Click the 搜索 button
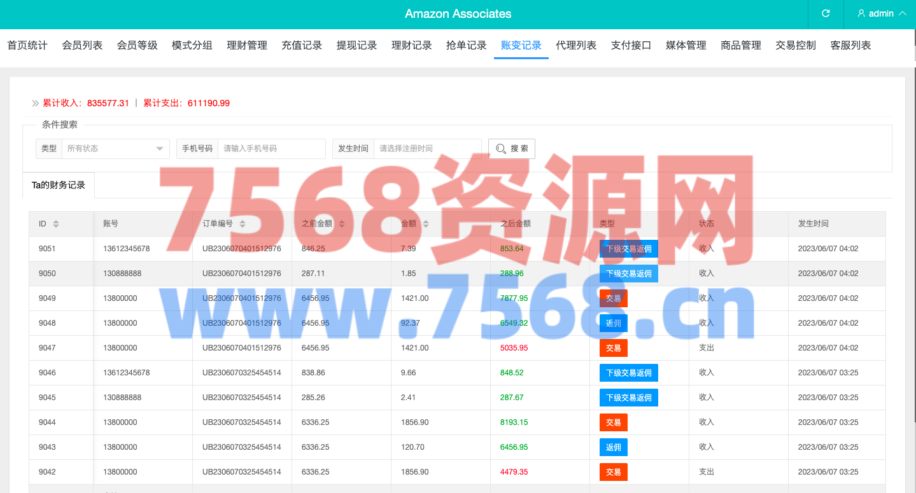The height and width of the screenshot is (493, 916). pyautogui.click(x=511, y=148)
